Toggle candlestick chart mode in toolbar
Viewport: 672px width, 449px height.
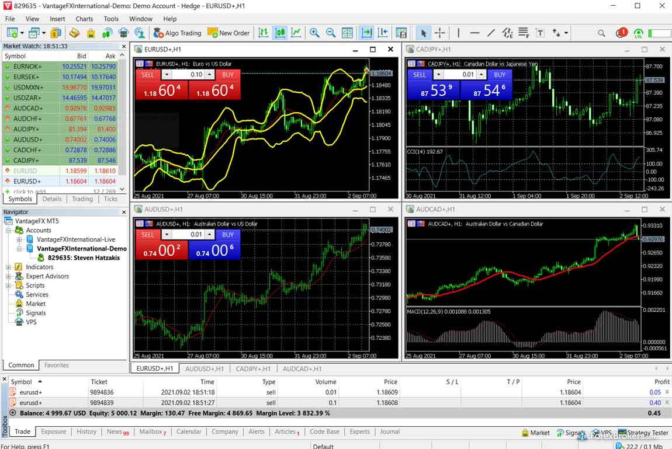coord(280,33)
